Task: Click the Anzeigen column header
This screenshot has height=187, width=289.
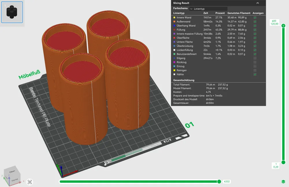Action: click(x=258, y=13)
